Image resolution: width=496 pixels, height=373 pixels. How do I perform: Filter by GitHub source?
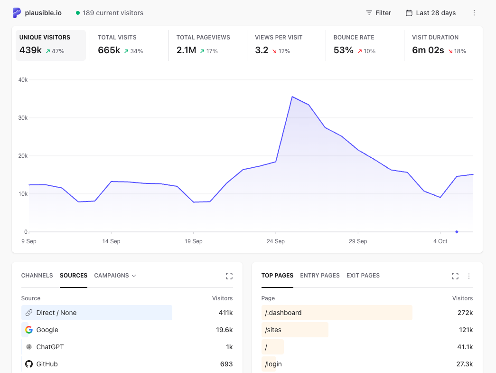click(x=127, y=364)
